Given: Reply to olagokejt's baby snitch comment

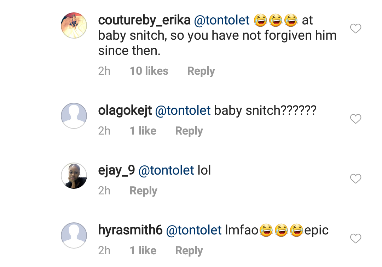Looking at the screenshot, I should tap(189, 131).
